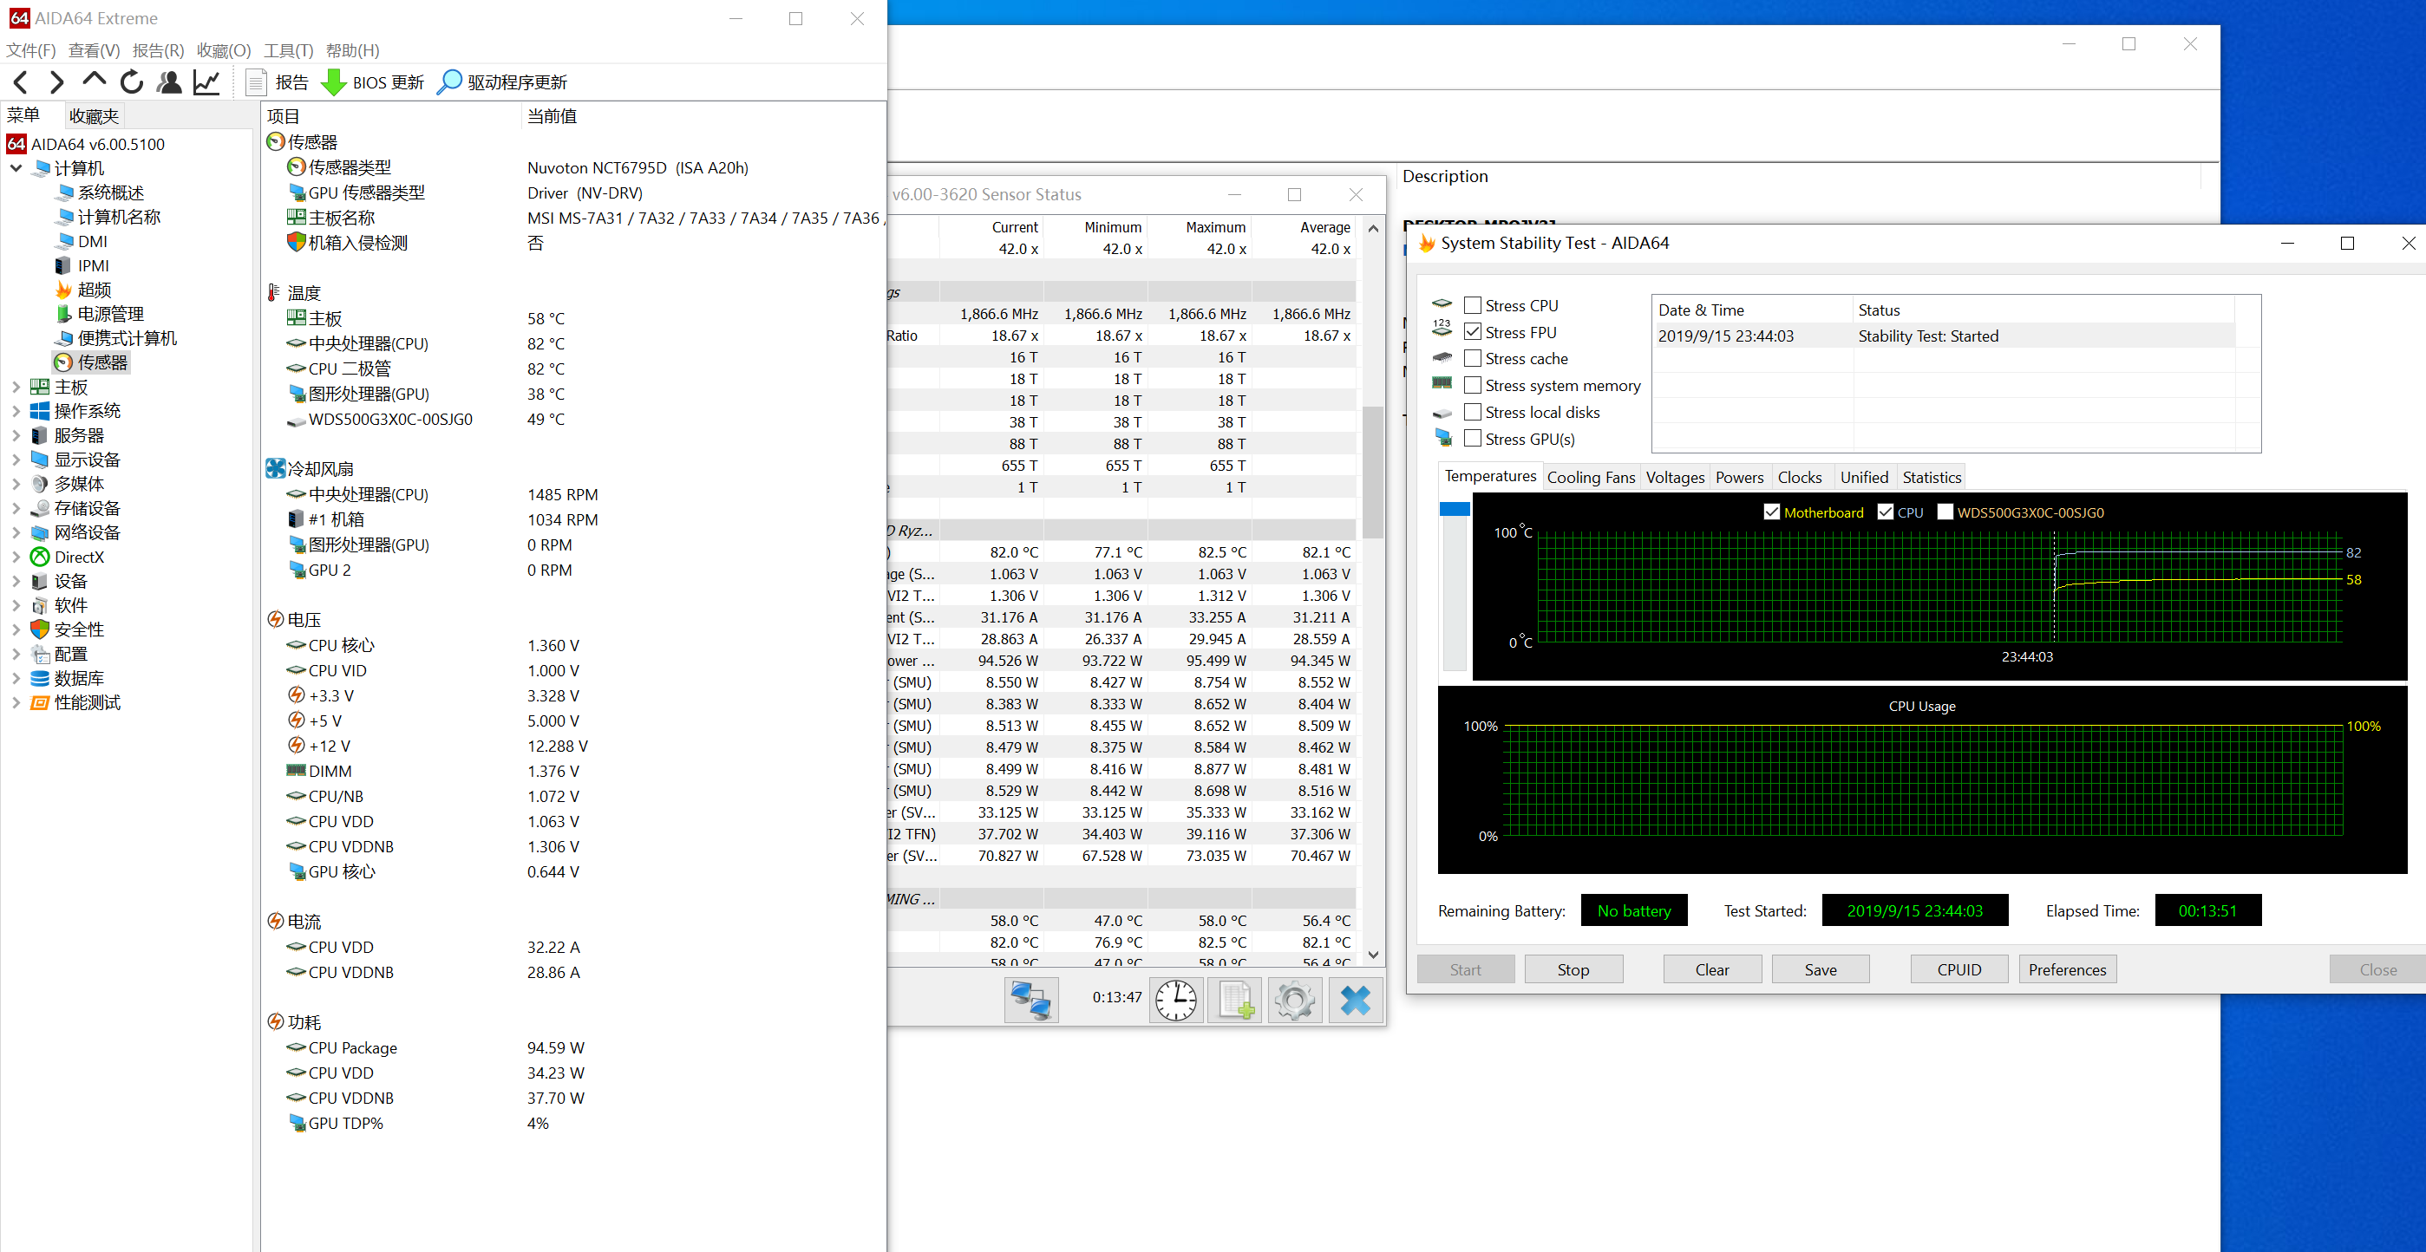Click the Powers tab
2426x1252 pixels.
tap(1738, 477)
